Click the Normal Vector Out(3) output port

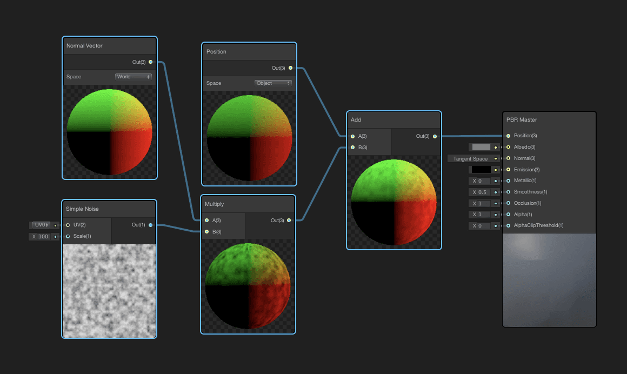150,62
